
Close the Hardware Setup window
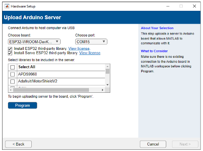tap(194, 6)
